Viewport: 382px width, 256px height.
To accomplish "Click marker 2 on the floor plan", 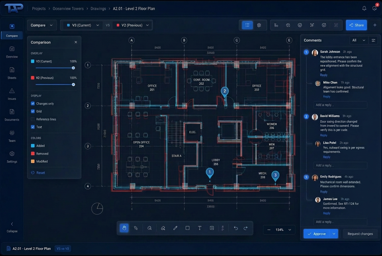I will tap(225, 91).
